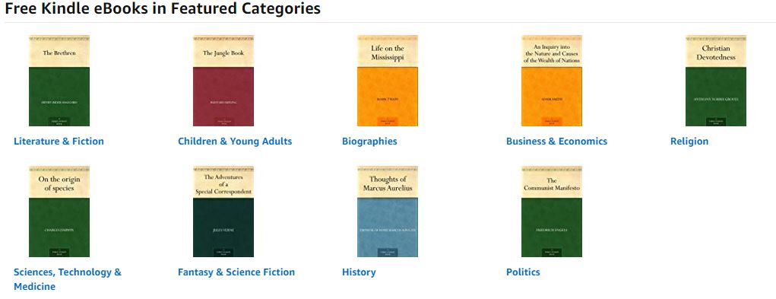The height and width of the screenshot is (299, 776).
Task: Select Life on the Mississippi cover
Action: [x=388, y=81]
